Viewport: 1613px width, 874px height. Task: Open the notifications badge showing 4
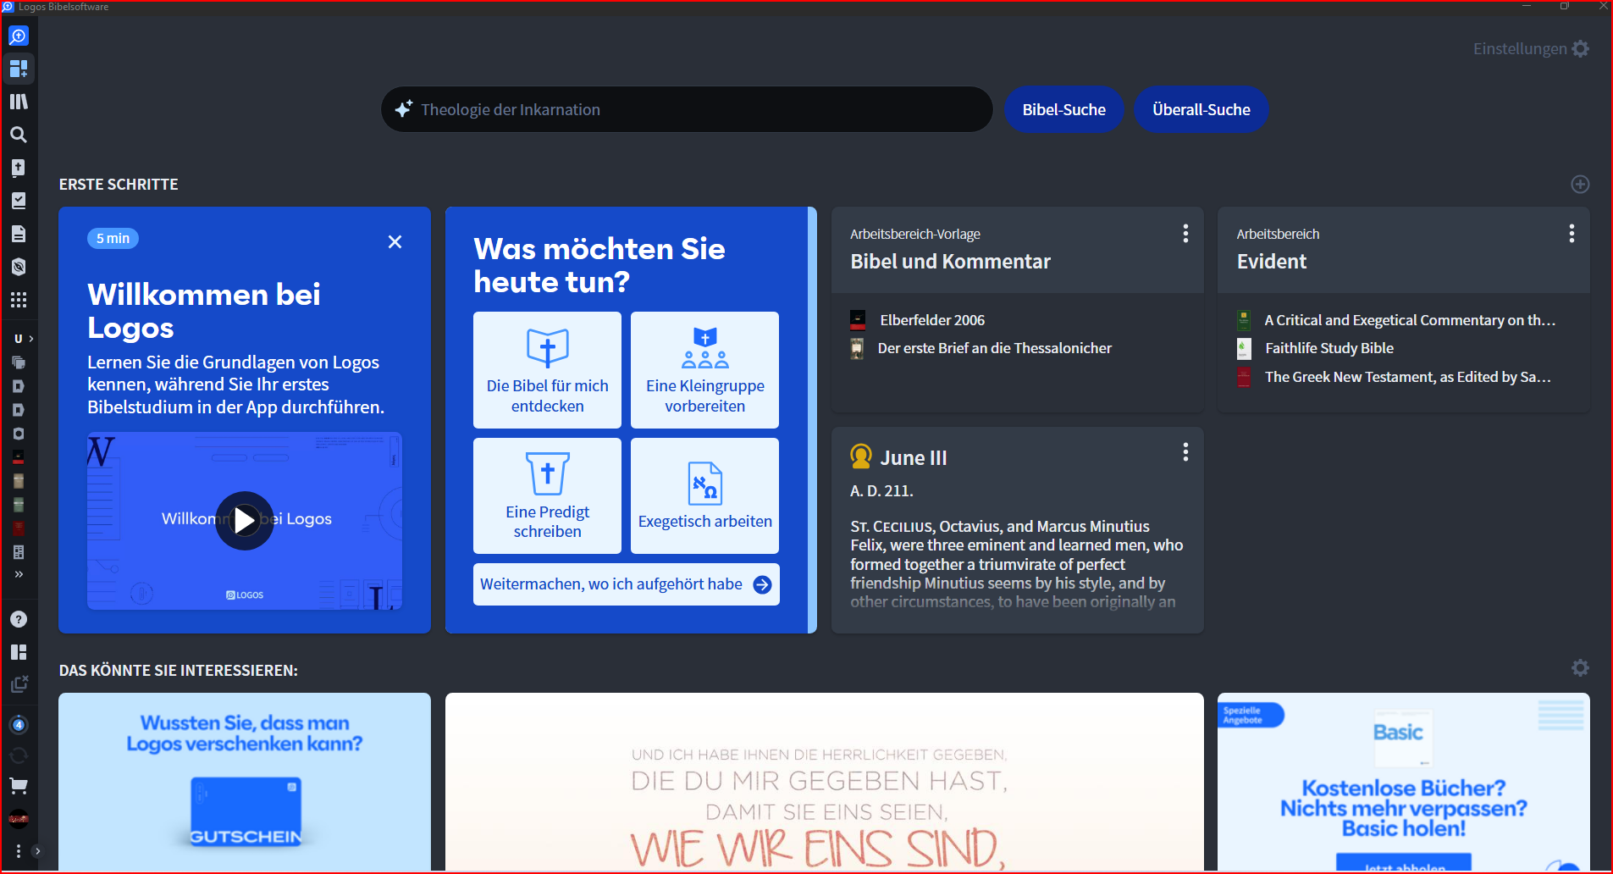(19, 725)
